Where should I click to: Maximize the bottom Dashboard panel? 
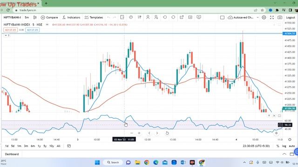(292, 154)
